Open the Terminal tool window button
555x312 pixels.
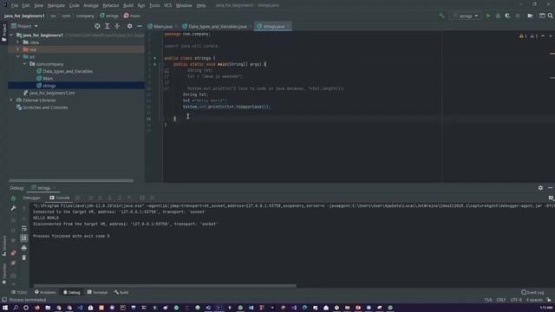tap(97, 293)
